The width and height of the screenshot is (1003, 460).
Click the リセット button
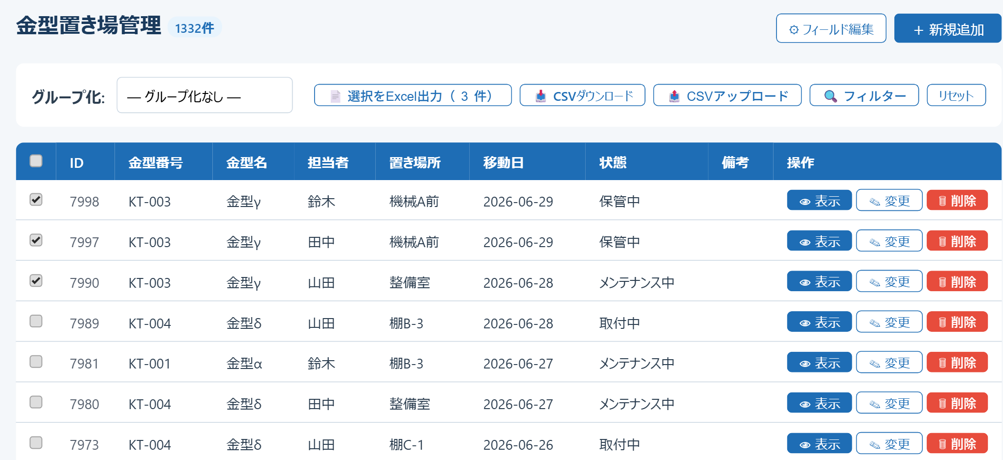click(956, 95)
